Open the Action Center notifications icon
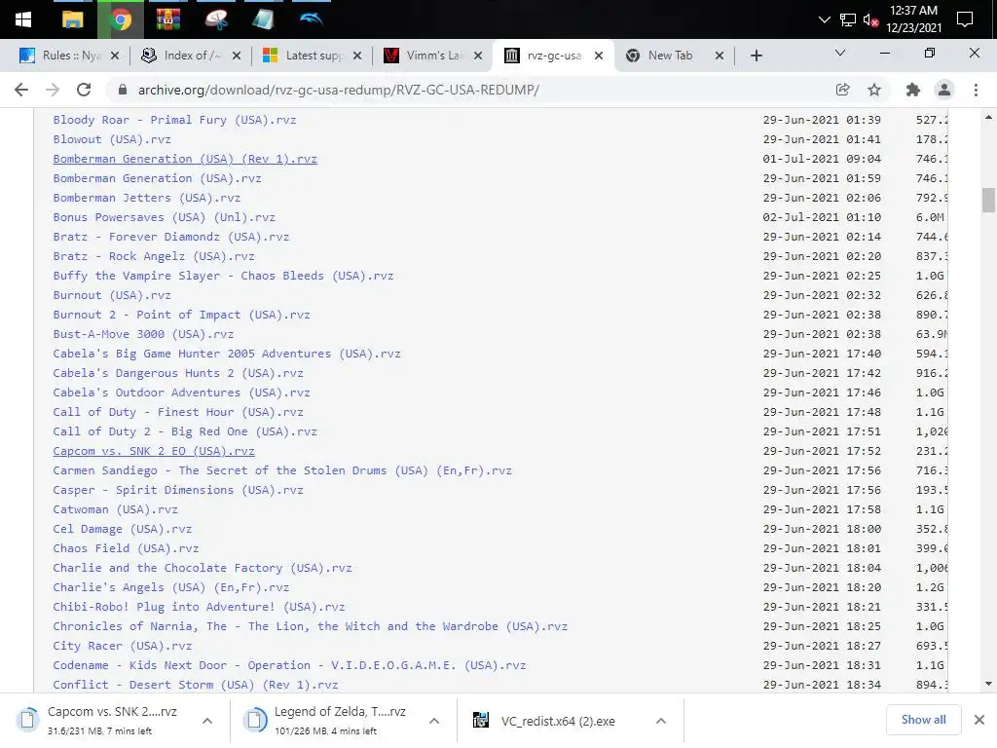The width and height of the screenshot is (997, 748). click(965, 19)
